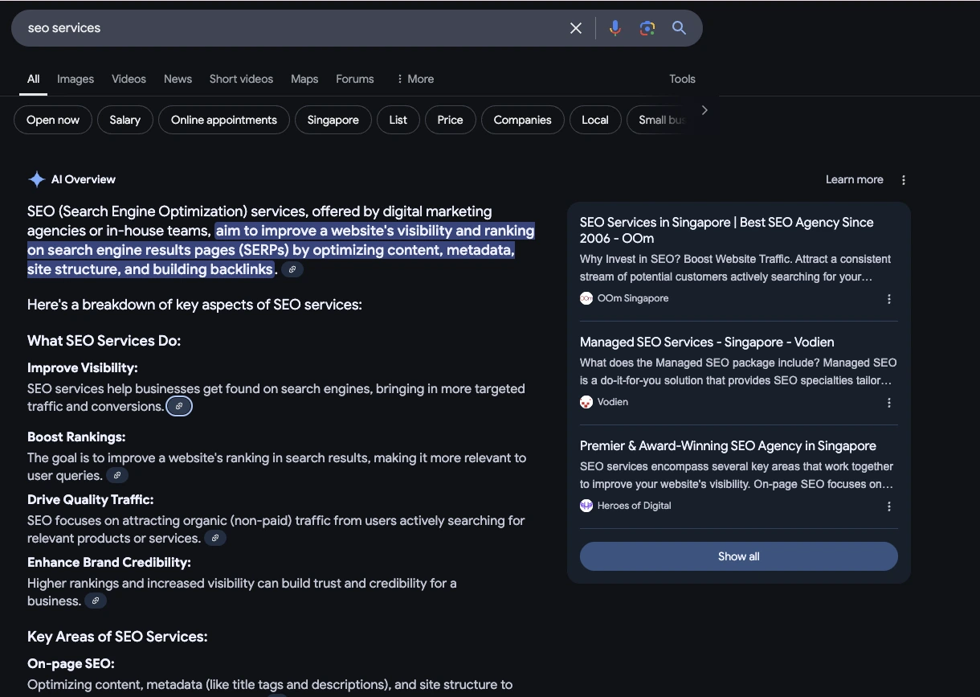Open source link icon after 'user queries'
The height and width of the screenshot is (697, 980).
pos(117,475)
